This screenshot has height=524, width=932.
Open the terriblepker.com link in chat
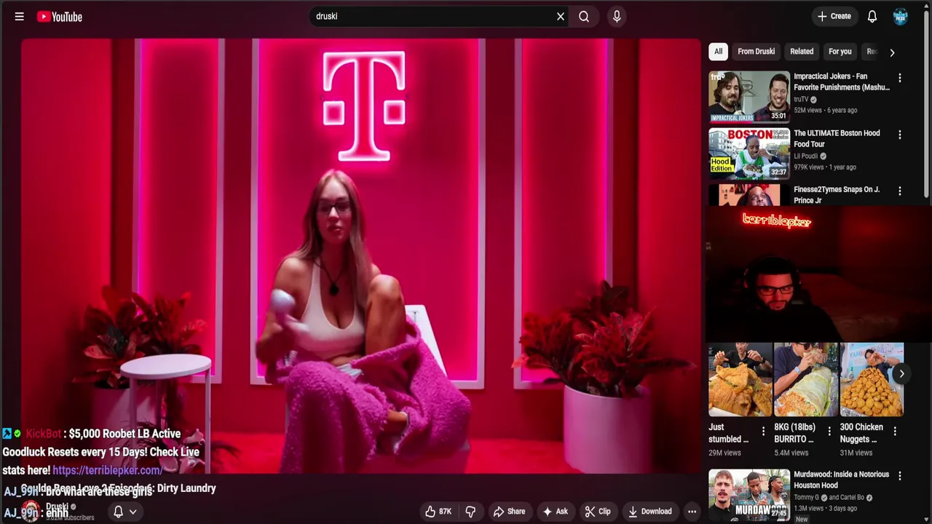[107, 470]
